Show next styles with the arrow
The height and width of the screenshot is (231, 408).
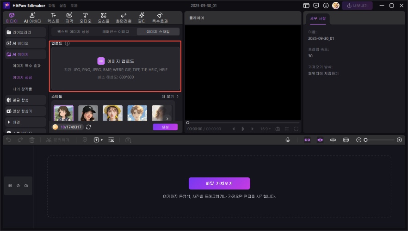pyautogui.click(x=167, y=118)
